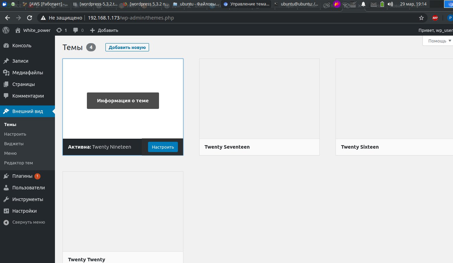Open the Темы submenu item

pyautogui.click(x=10, y=125)
